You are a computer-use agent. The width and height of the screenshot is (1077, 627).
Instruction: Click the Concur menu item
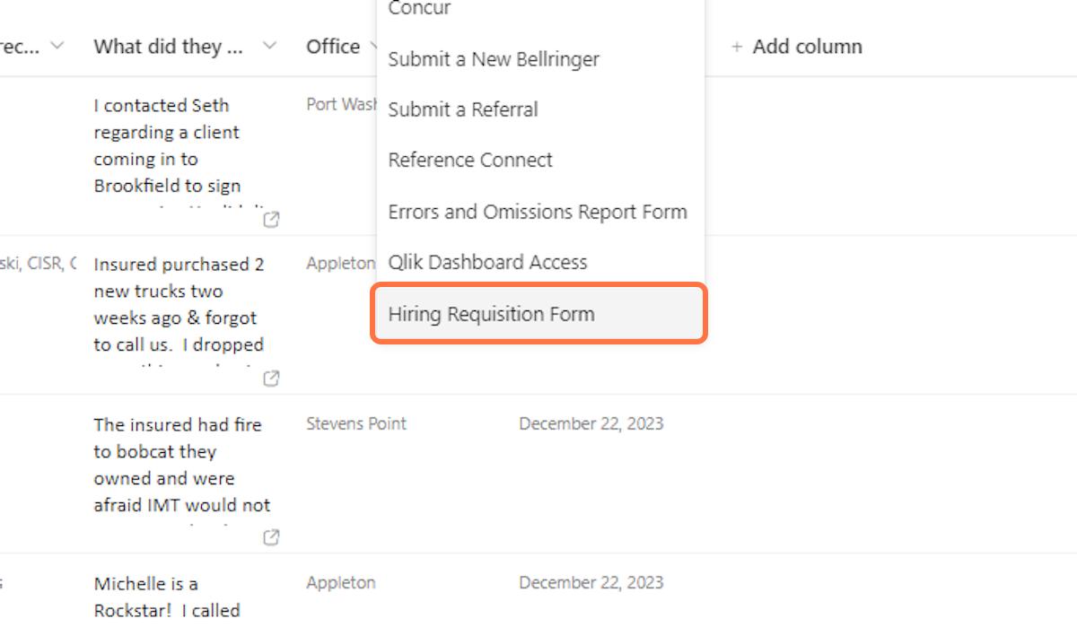(419, 9)
